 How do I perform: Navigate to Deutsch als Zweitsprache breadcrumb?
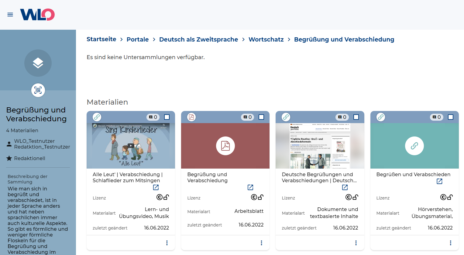198,39
